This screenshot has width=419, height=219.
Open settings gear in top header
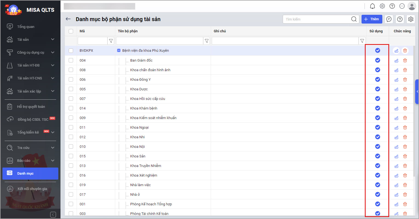point(382,6)
